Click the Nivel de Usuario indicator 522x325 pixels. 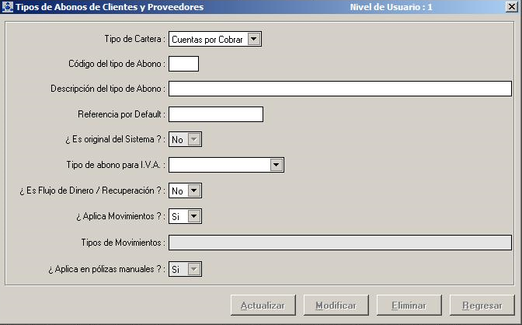391,7
